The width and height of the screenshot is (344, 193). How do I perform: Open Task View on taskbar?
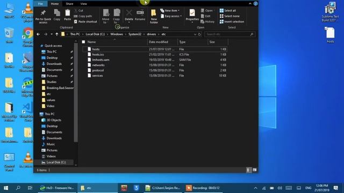pos(30,188)
